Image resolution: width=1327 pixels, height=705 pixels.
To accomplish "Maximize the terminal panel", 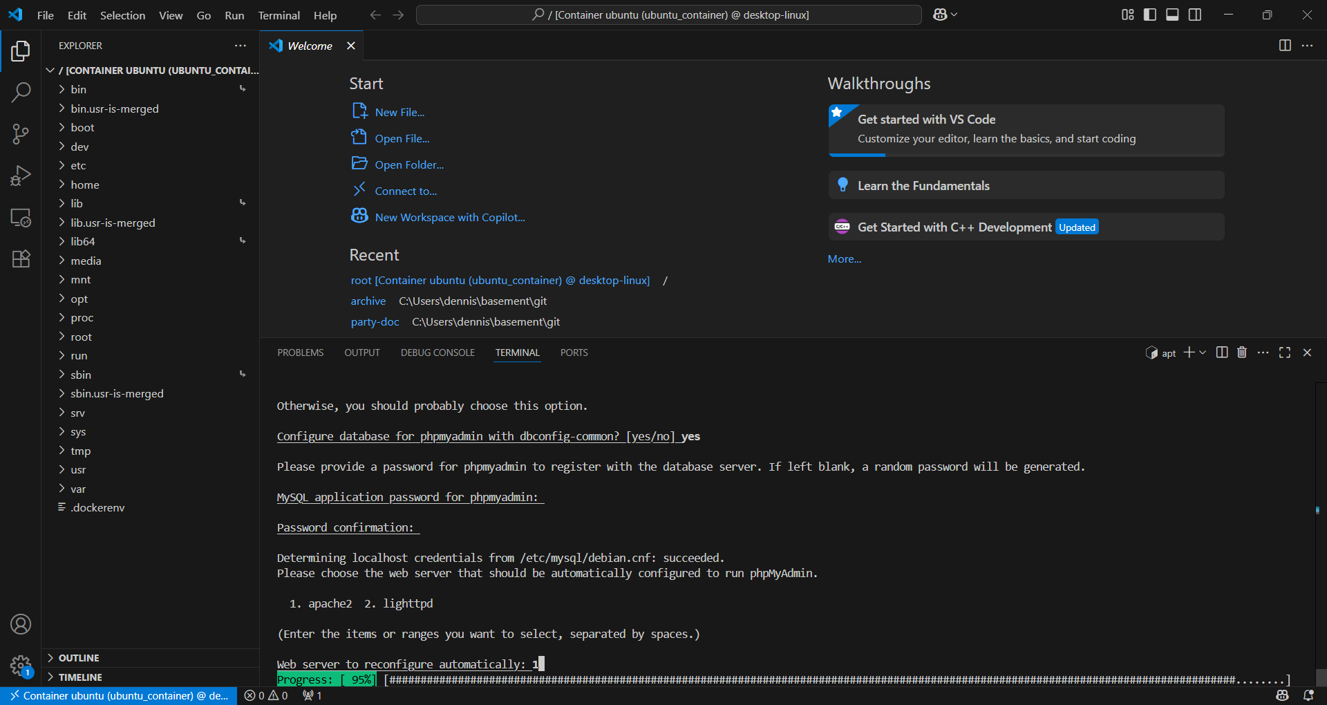I will point(1284,352).
